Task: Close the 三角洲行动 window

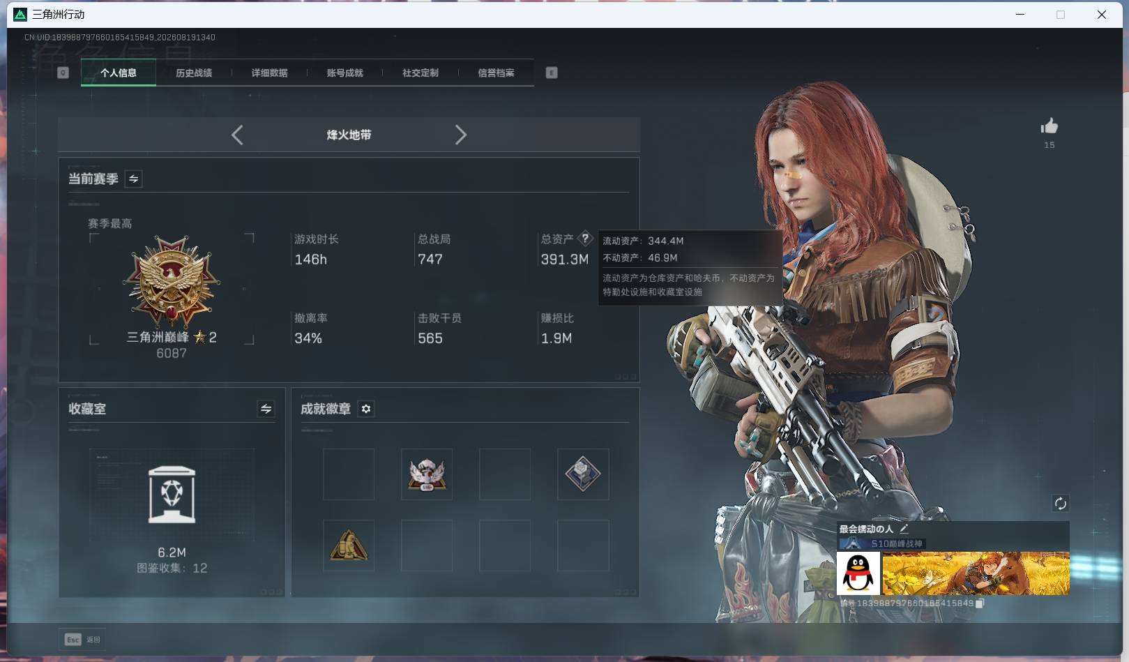Action: [x=1102, y=15]
